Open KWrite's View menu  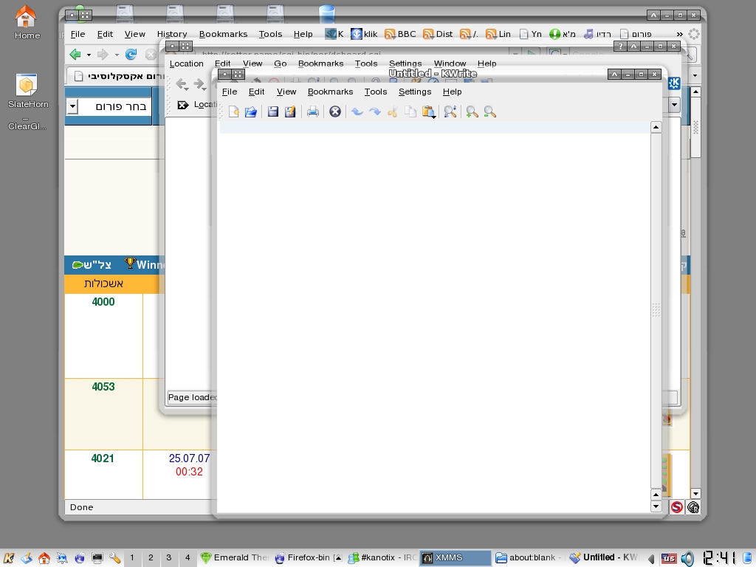tap(286, 92)
